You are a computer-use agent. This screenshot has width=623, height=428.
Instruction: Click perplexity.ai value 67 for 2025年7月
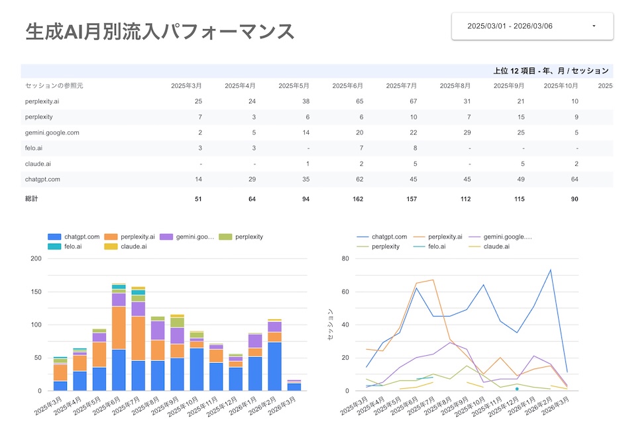coord(414,101)
